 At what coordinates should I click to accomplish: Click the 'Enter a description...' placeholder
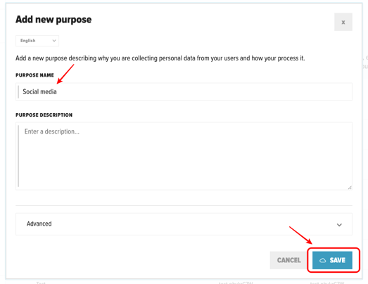[52, 131]
